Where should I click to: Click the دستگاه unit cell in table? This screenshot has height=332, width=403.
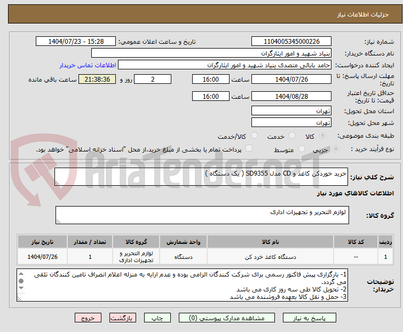coord(183,257)
